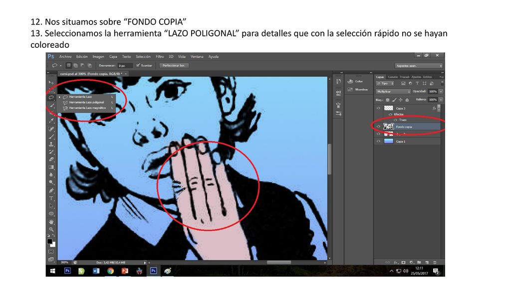Select the Dodge tool

[51, 182]
